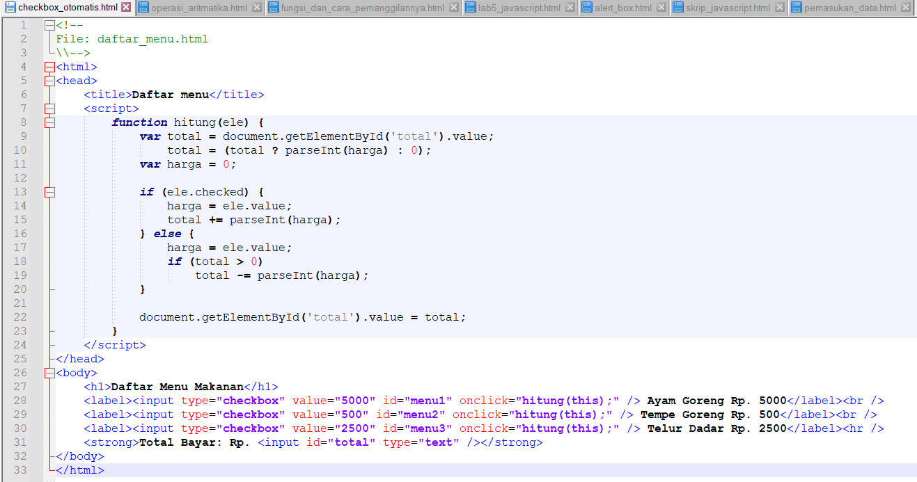
Task: Click the 'if (total > 0)' text
Action: pos(216,262)
